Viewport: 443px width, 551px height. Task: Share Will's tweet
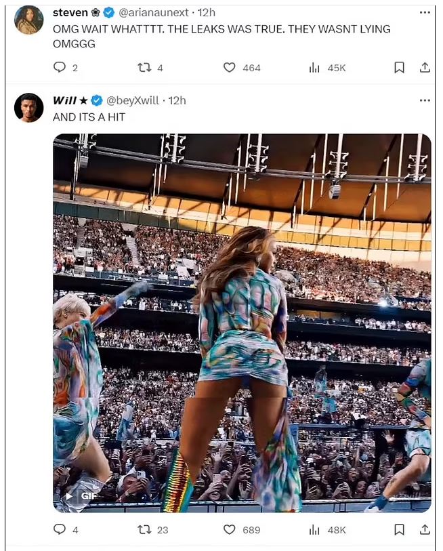click(425, 529)
